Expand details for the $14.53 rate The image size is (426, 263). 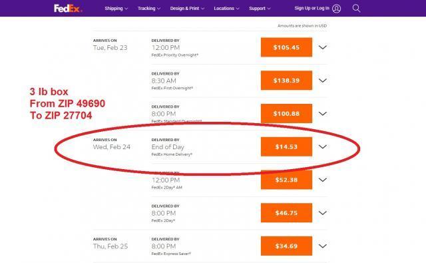click(322, 146)
